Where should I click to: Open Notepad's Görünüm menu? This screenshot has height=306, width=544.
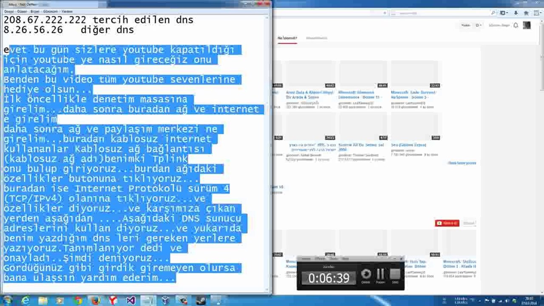pyautogui.click(x=51, y=11)
